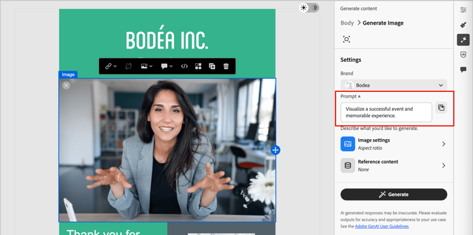Duplicate the selected image component

point(212,66)
